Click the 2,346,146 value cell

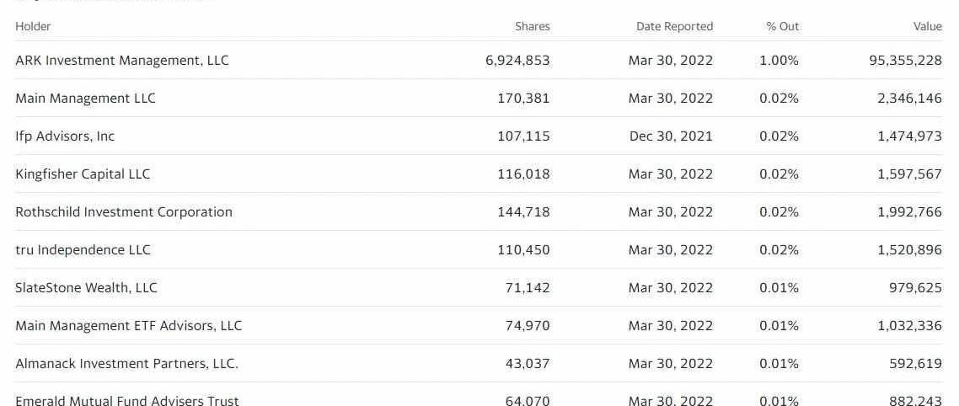(910, 98)
